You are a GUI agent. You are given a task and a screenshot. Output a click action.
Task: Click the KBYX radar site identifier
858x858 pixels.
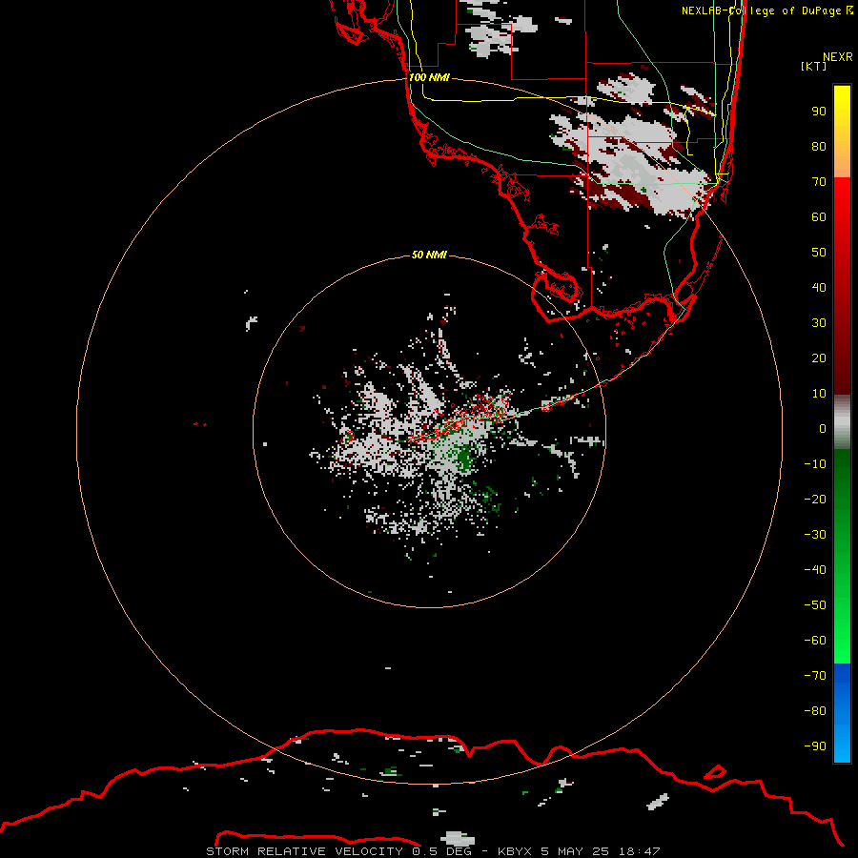point(515,851)
